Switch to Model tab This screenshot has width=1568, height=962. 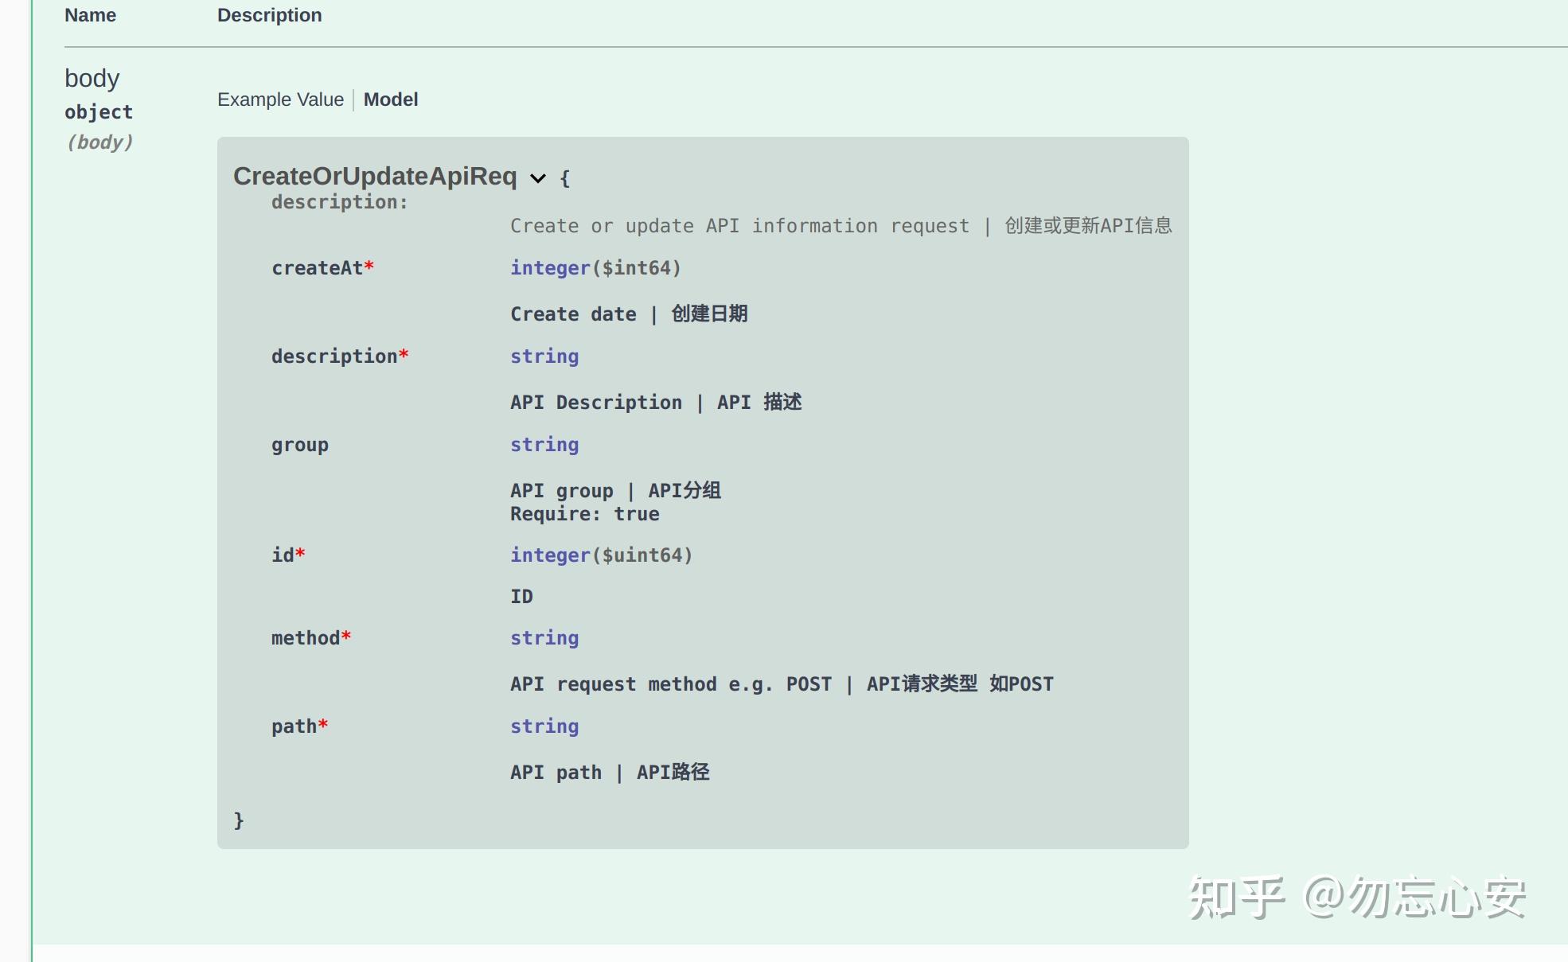click(391, 99)
